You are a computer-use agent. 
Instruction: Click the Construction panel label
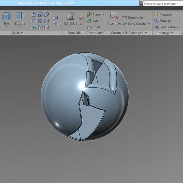click(96, 33)
